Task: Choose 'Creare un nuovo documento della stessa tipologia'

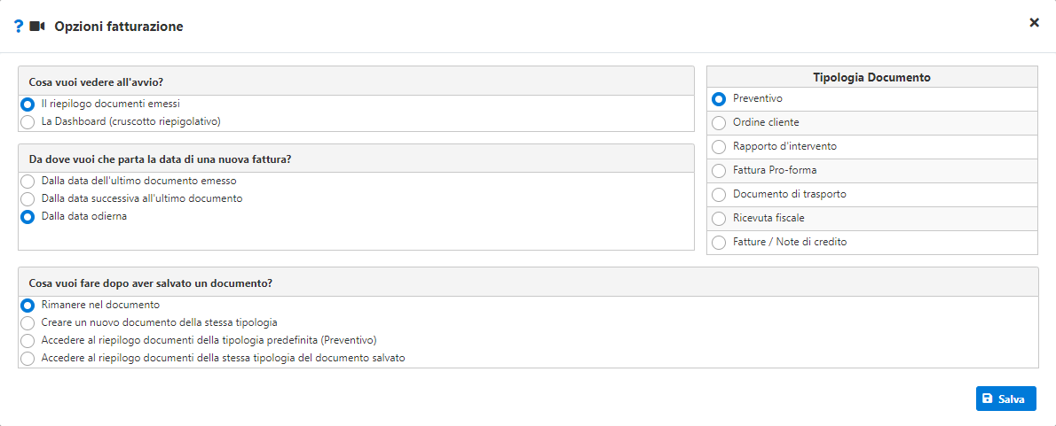Action: tap(28, 323)
